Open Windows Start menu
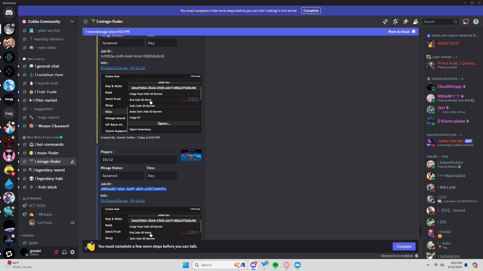This screenshot has width=483, height=271. click(x=186, y=265)
